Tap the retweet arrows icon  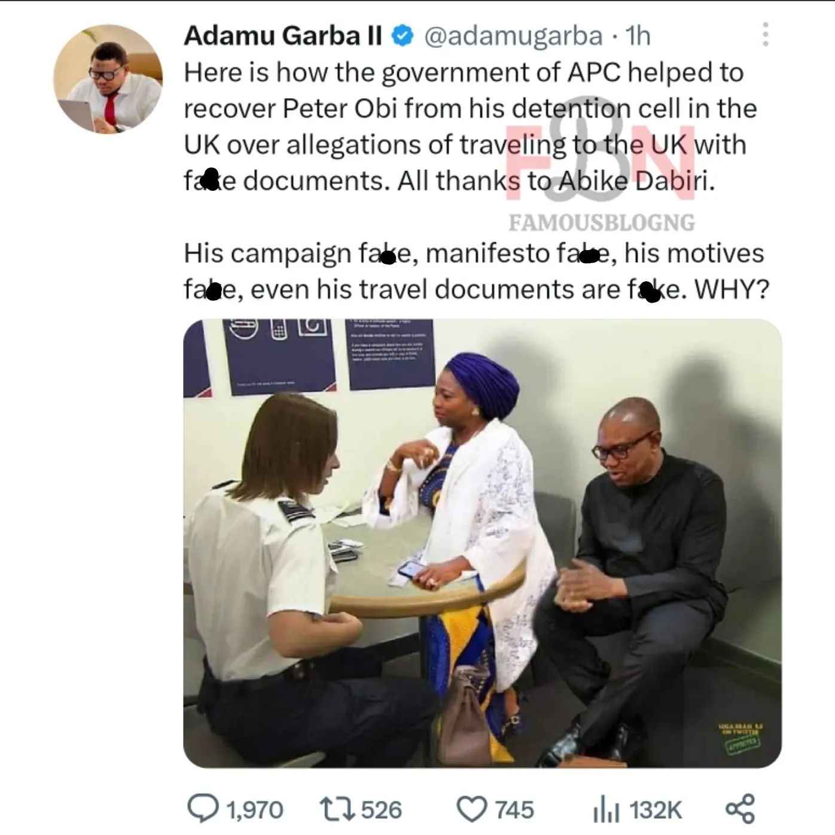(x=338, y=809)
